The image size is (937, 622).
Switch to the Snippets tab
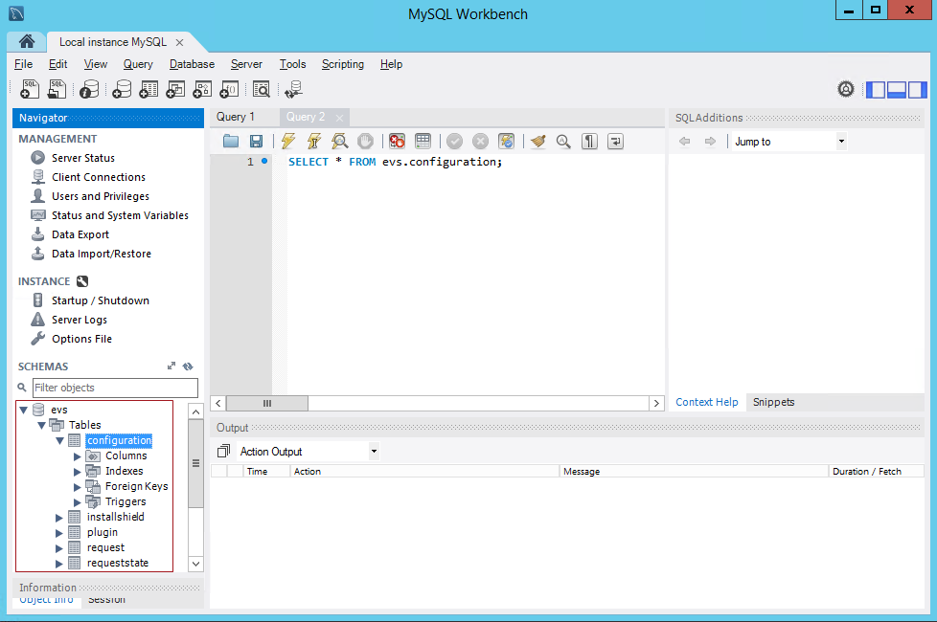click(773, 402)
